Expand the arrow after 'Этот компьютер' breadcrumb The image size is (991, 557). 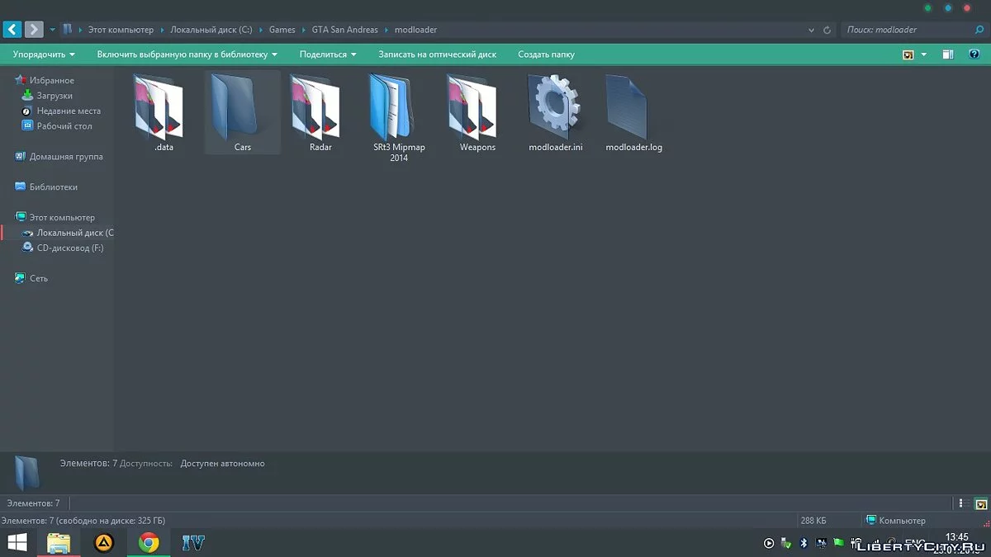pos(162,30)
